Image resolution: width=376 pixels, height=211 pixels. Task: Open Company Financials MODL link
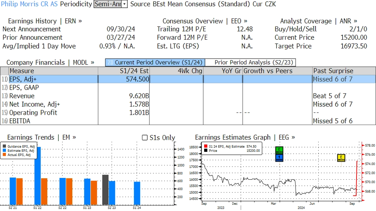(x=50, y=62)
